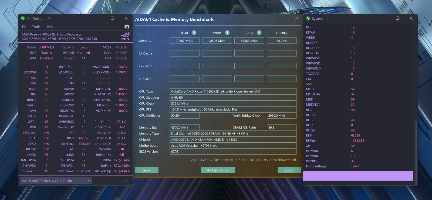The height and width of the screenshot is (200, 432).
Task: Open the Tools menu in ZenTimings
Action: 36,27
